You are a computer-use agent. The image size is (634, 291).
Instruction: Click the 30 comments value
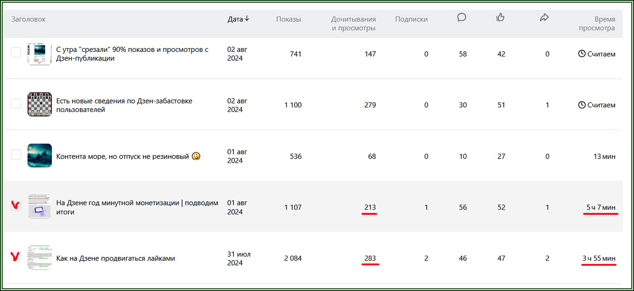pos(463,105)
